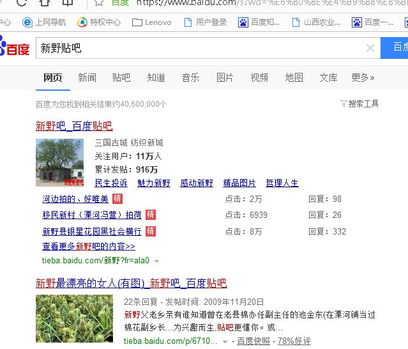This screenshot has height=349, width=408.
Task: Click the Baidu logo
Action: pyautogui.click(x=15, y=47)
